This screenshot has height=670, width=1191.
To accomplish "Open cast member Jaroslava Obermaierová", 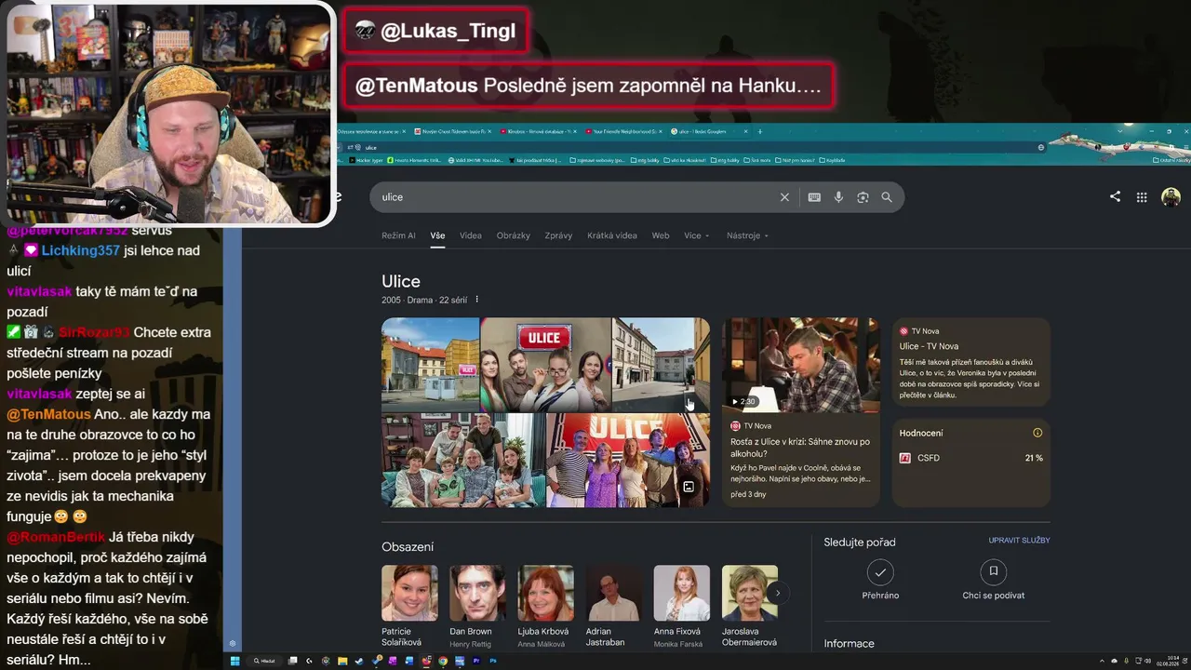I will point(750,606).
